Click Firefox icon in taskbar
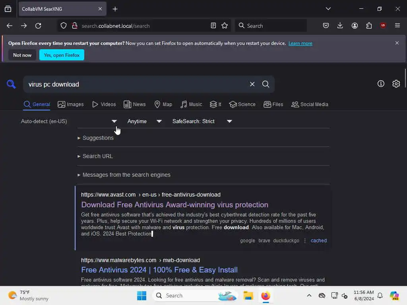Screen dimensions: 407x305 click(x=266, y=295)
